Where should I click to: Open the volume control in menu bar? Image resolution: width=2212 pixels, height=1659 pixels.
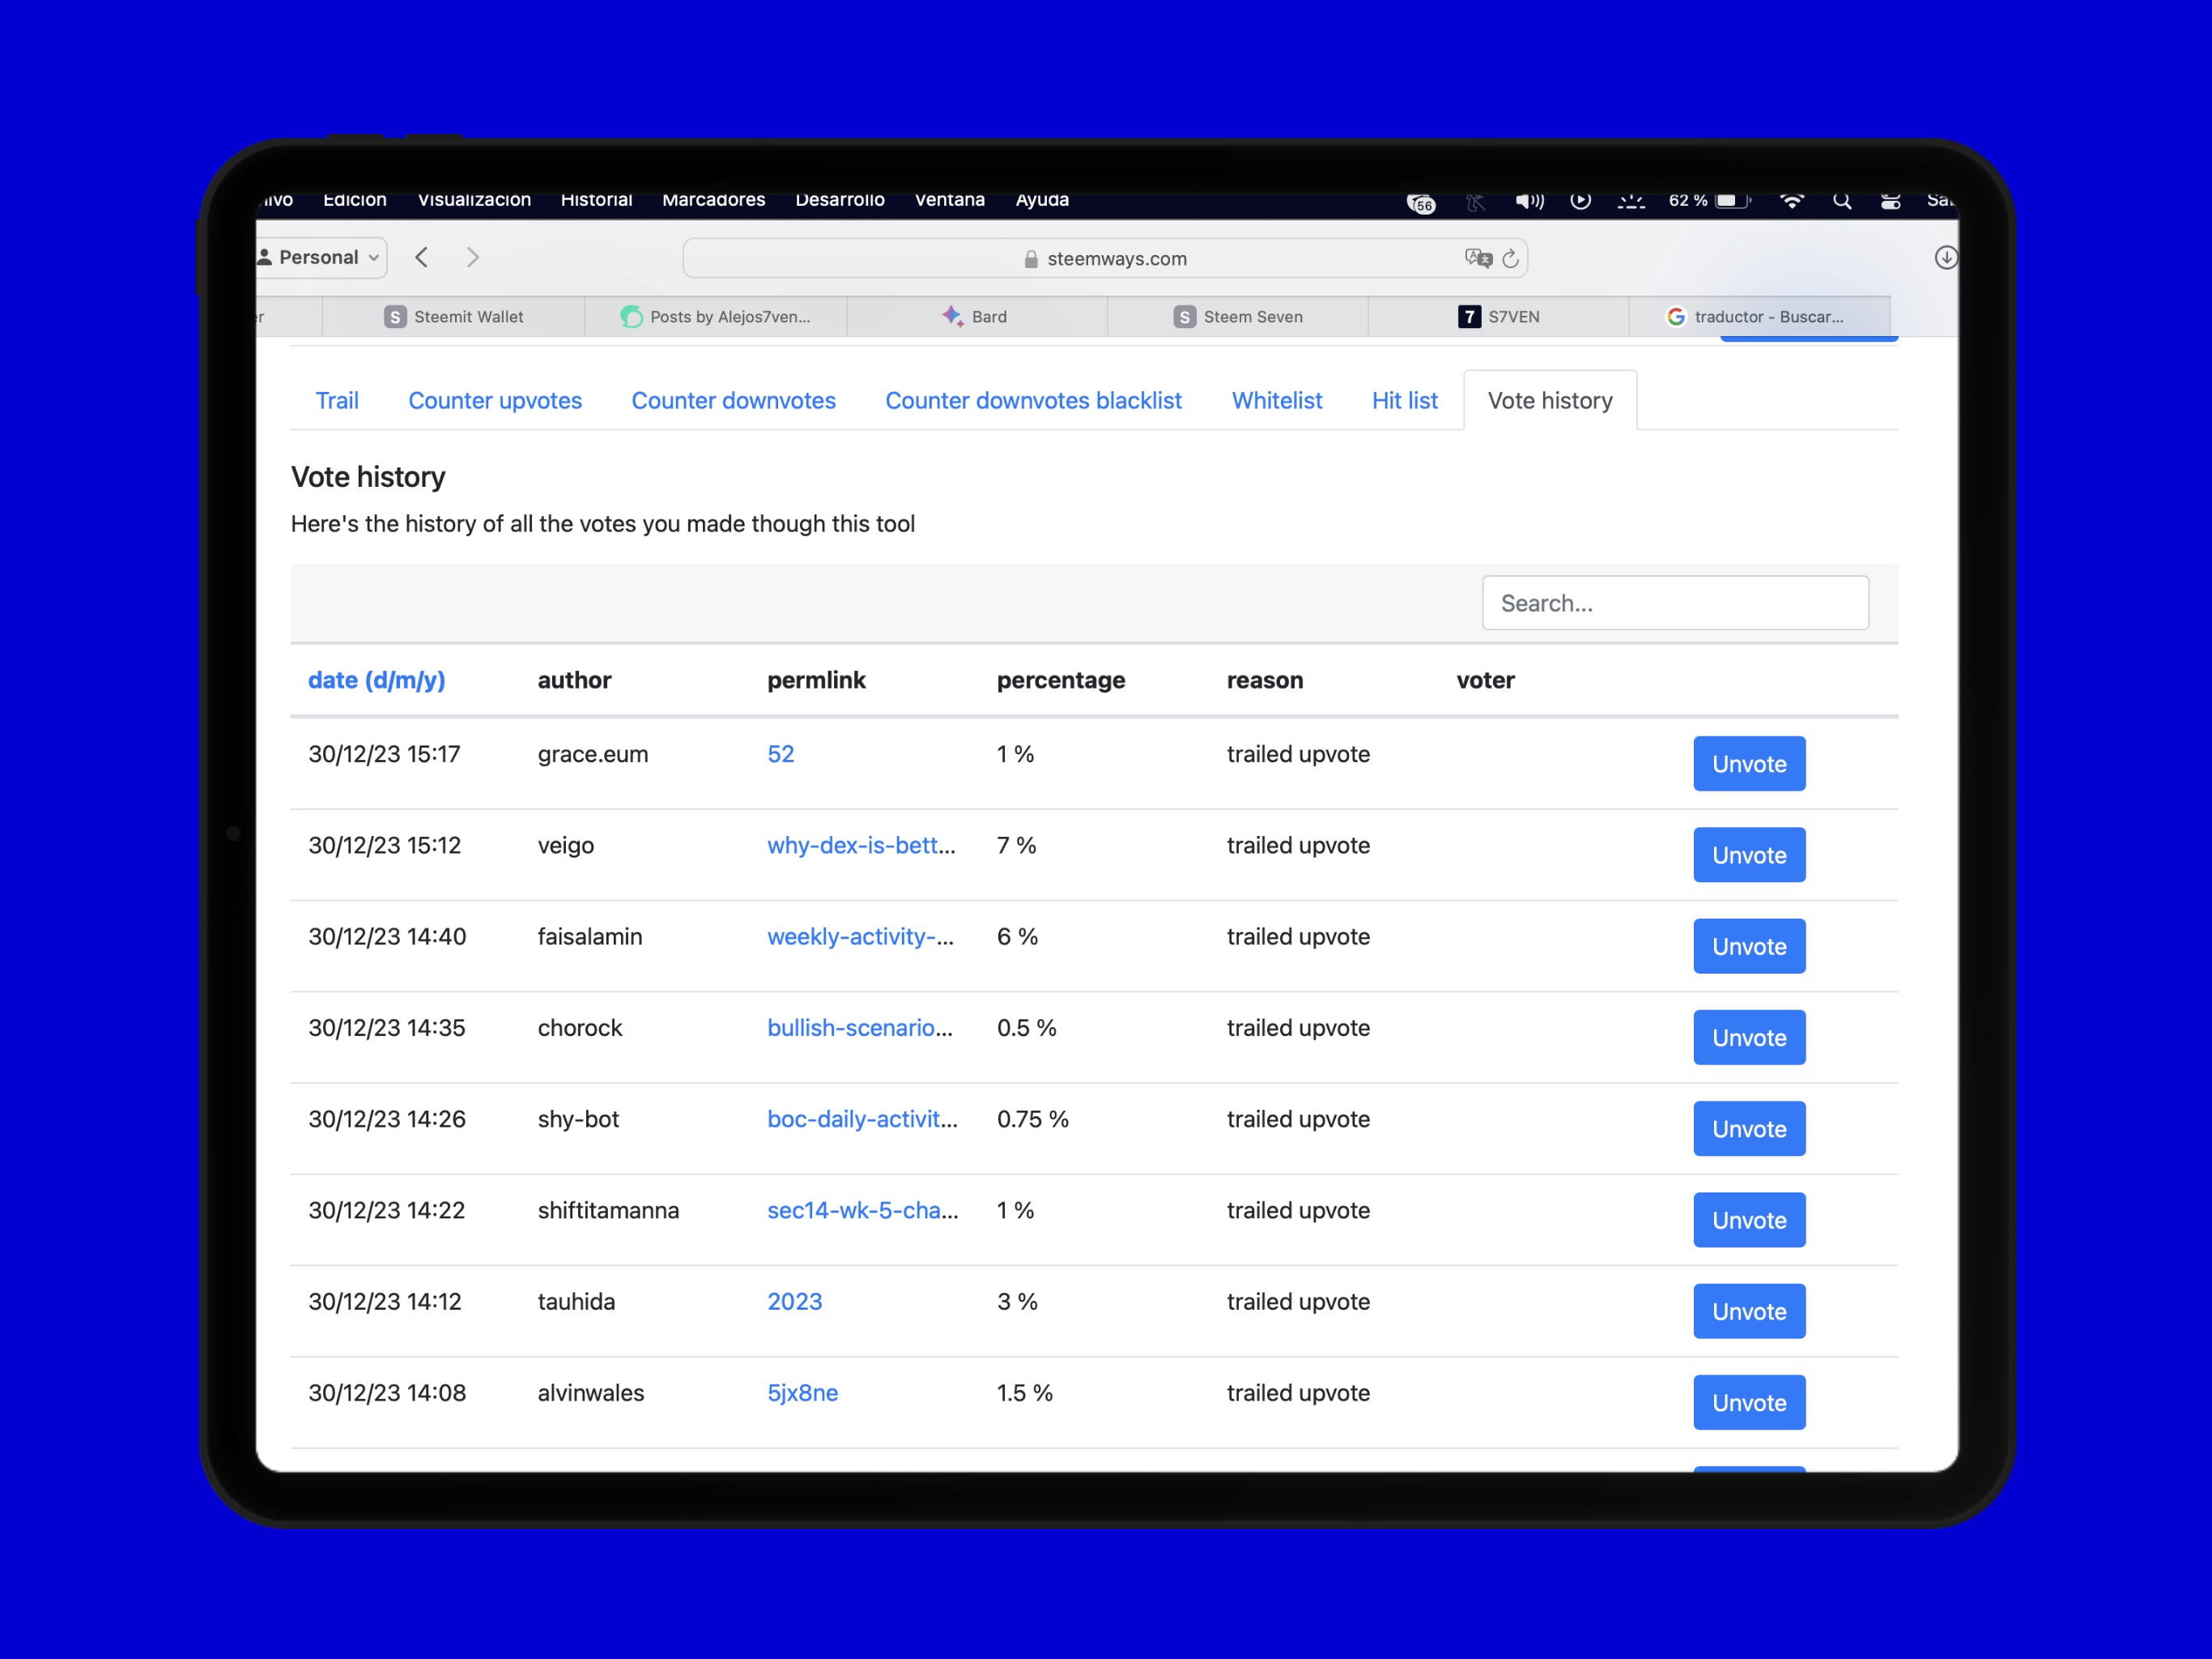click(1529, 201)
